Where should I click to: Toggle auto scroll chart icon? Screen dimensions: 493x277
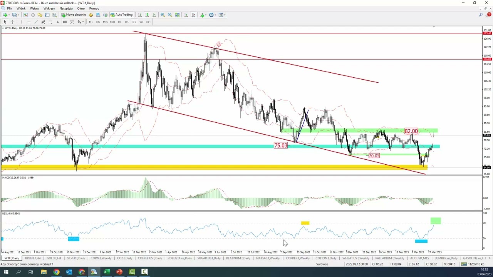pos(186,15)
